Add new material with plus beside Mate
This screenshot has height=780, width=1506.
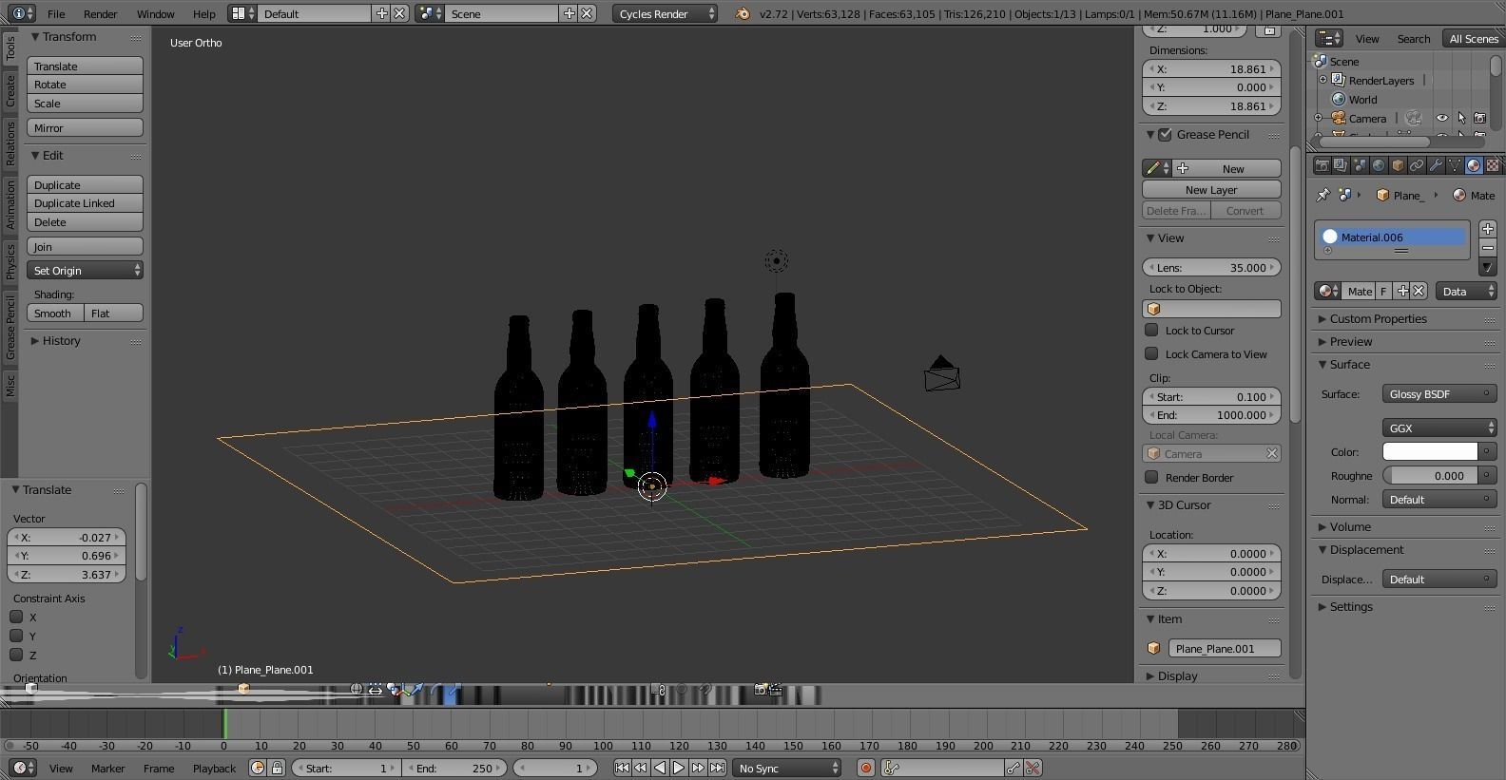[x=1402, y=291]
